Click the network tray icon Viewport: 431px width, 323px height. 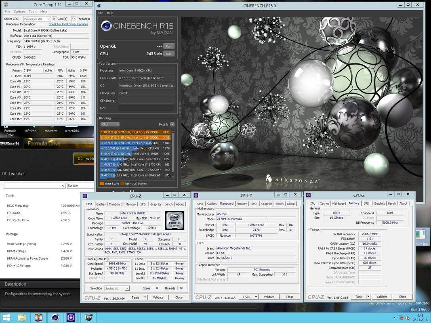401,318
